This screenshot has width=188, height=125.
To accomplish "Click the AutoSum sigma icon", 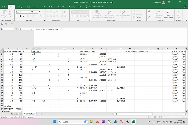I will 149,11.
